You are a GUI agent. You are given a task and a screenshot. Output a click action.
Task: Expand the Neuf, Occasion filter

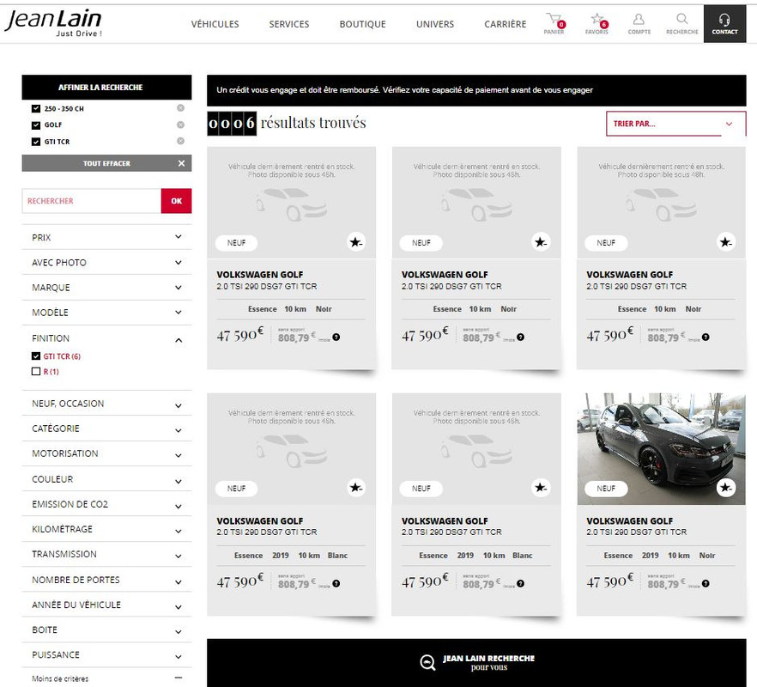tap(106, 404)
